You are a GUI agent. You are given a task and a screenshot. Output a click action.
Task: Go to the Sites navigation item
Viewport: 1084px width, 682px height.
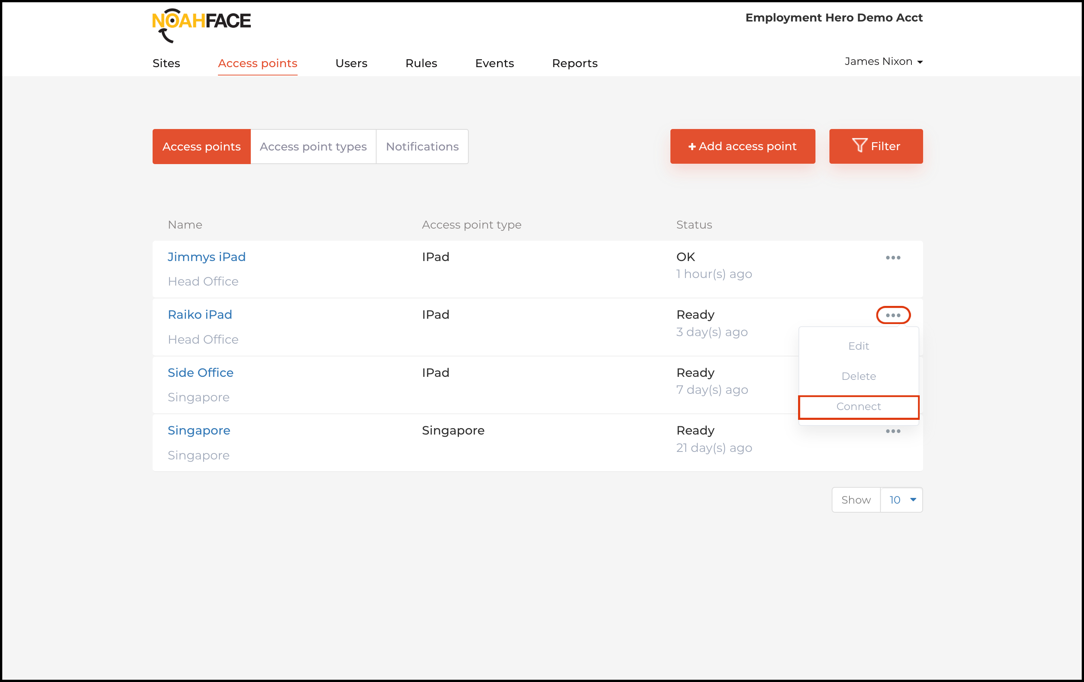click(x=166, y=63)
